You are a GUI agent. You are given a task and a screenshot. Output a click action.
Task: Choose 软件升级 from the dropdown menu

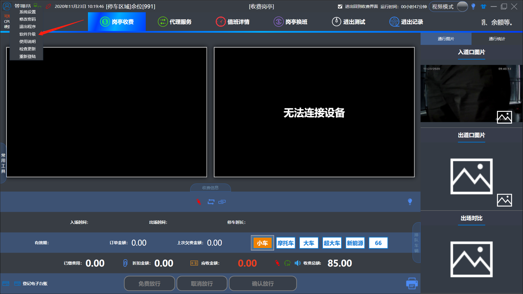[27, 34]
